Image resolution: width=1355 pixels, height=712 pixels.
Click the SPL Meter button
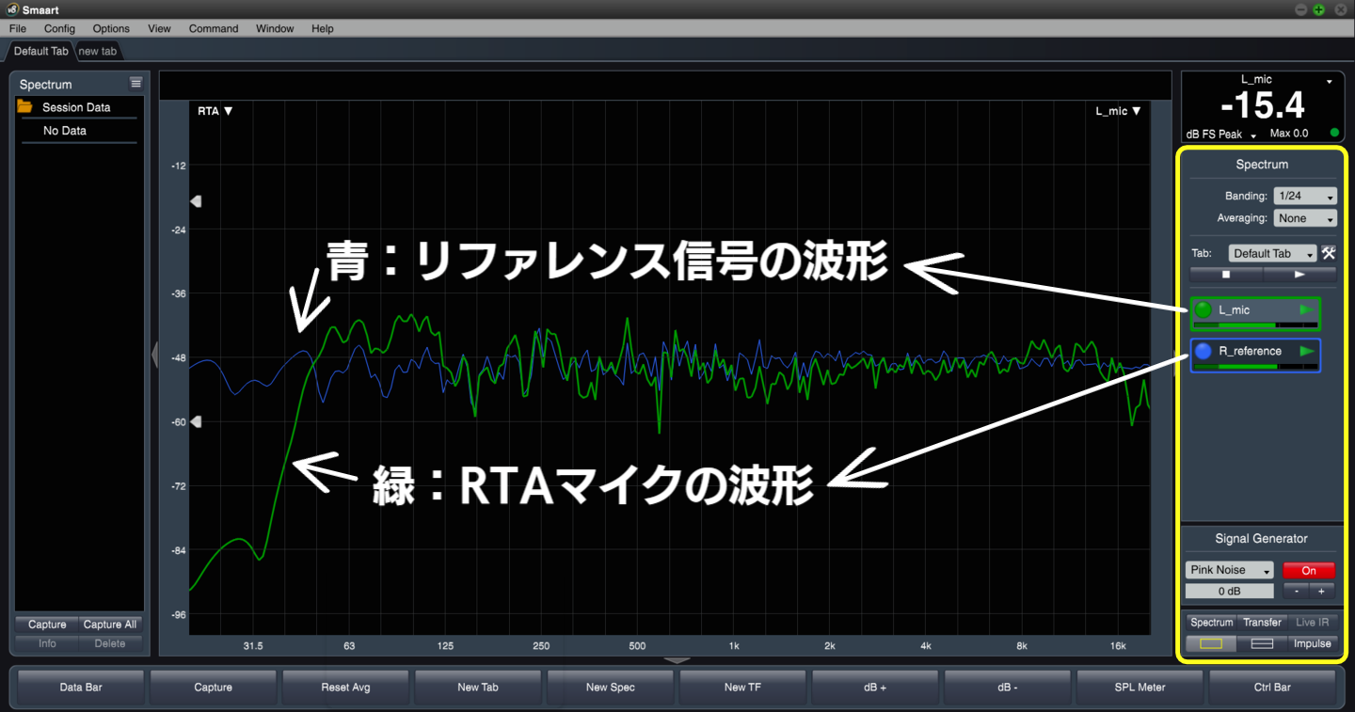1140,688
